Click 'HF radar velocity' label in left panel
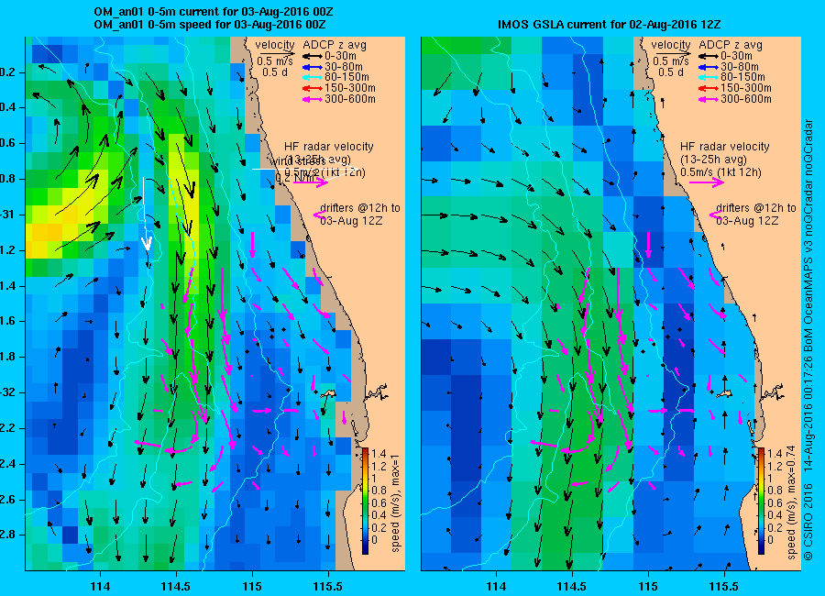Viewport: 825px width, 596px height. click(328, 147)
